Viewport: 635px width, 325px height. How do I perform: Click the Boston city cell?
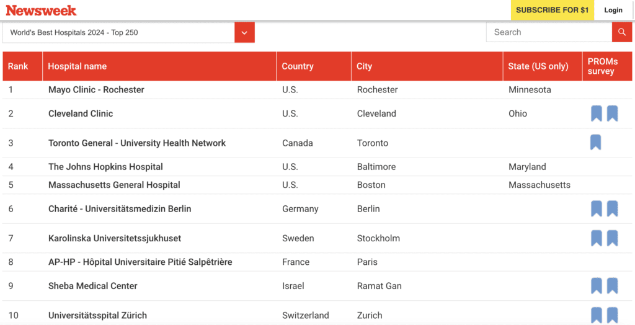pyautogui.click(x=371, y=185)
